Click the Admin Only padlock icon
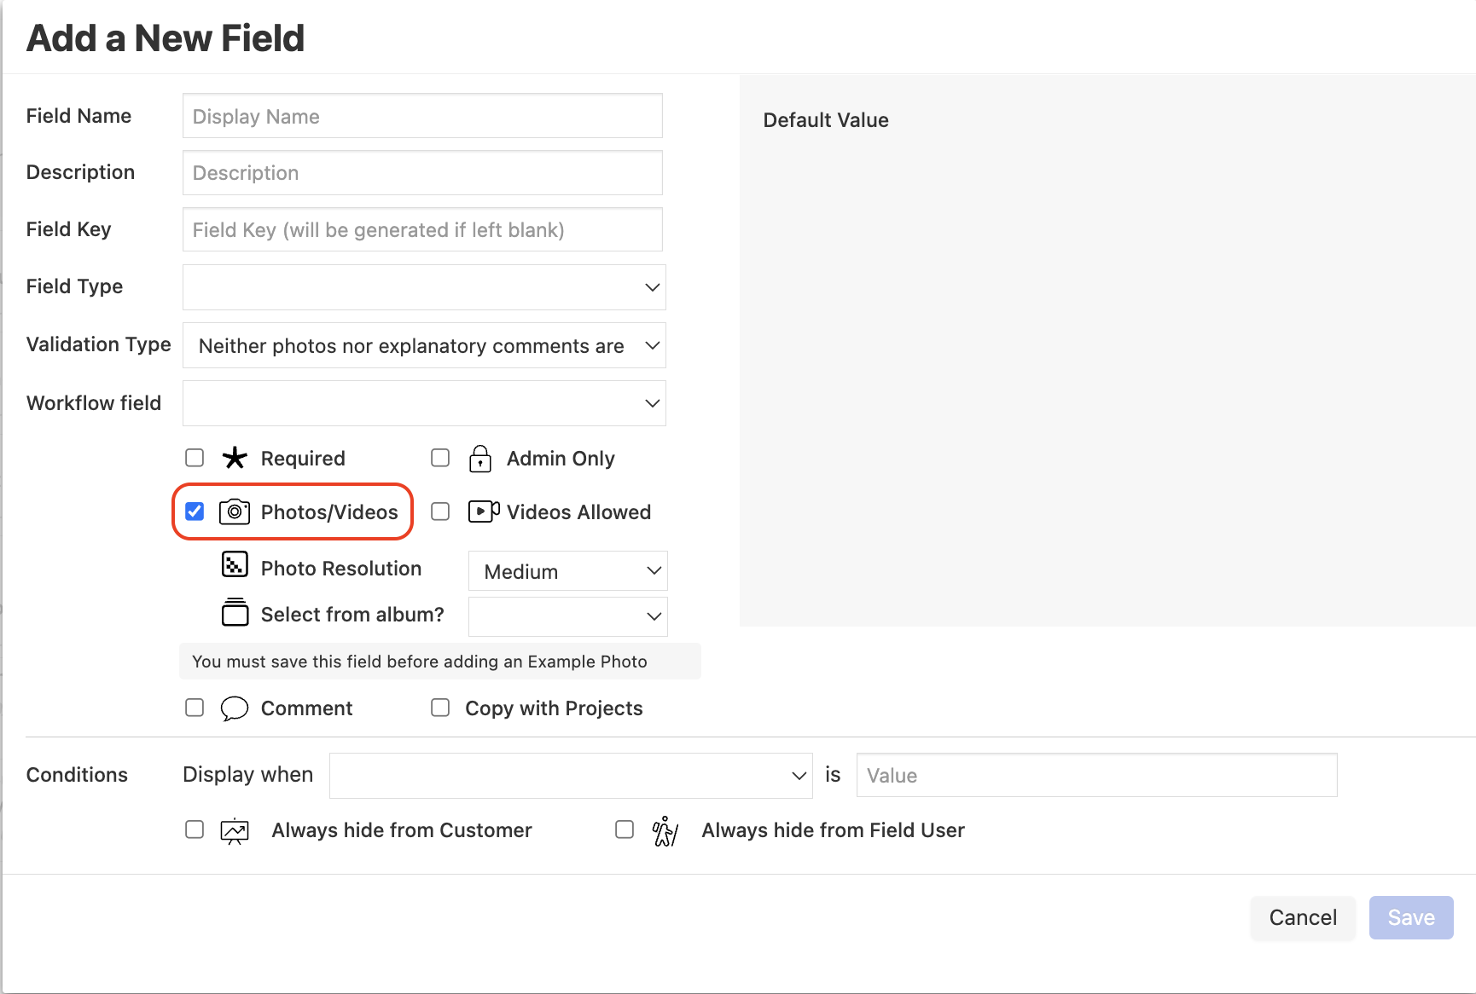 [x=480, y=459]
